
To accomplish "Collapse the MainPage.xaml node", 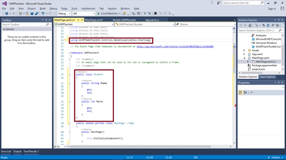I will coord(244,58).
